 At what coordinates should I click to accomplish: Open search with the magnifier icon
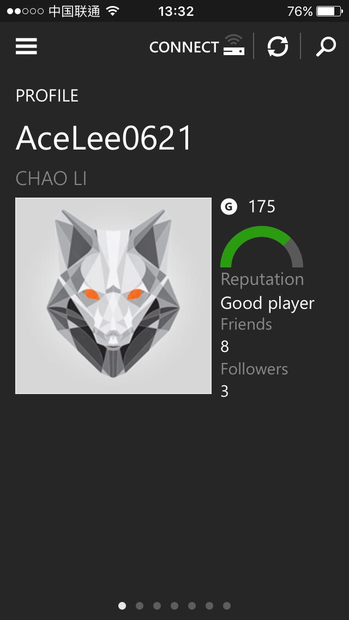coord(326,46)
